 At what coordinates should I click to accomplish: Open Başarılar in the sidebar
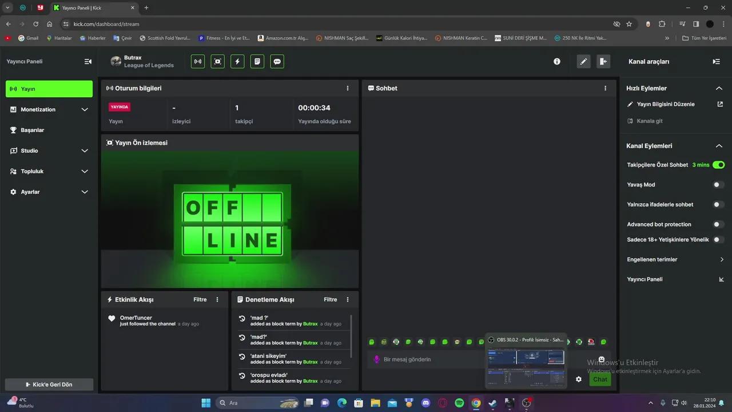[x=49, y=130]
